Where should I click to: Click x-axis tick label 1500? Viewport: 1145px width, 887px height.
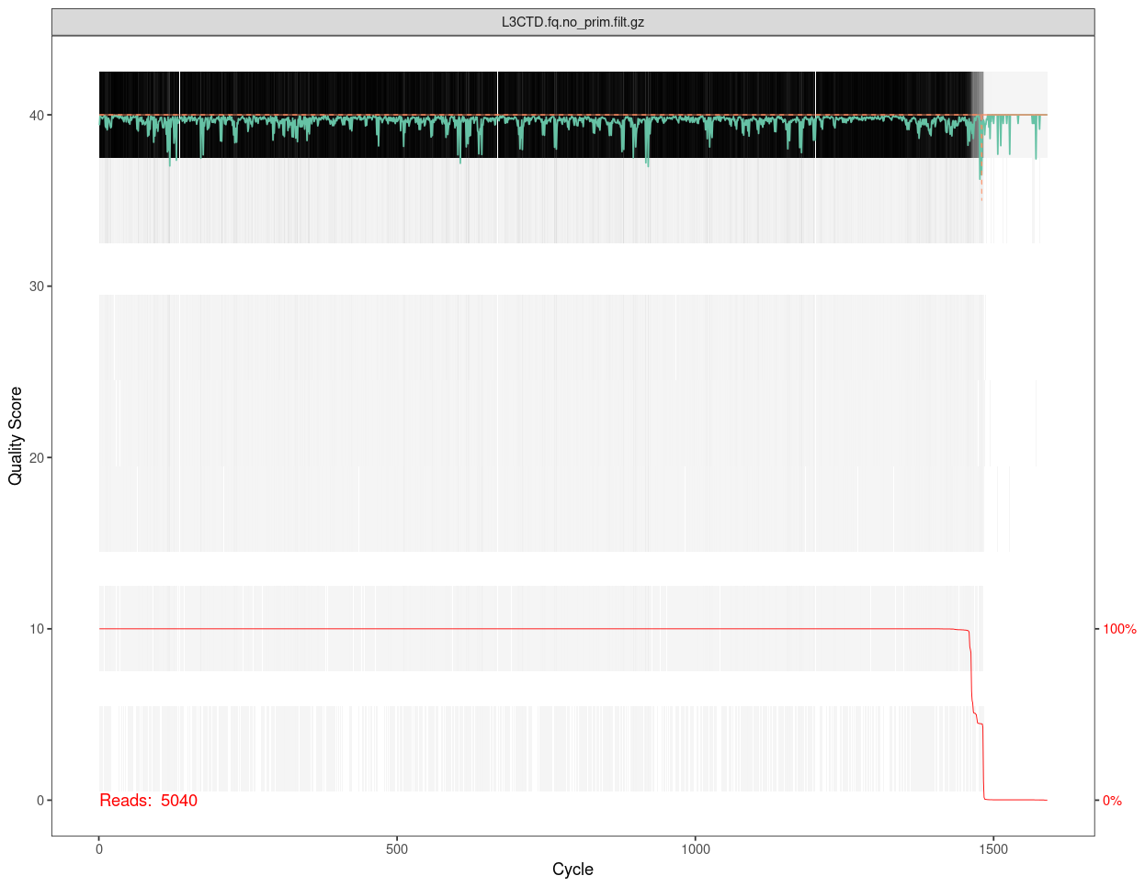point(993,849)
